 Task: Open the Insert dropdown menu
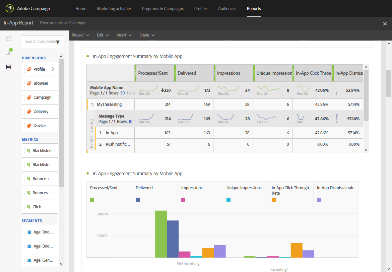pyautogui.click(x=124, y=35)
